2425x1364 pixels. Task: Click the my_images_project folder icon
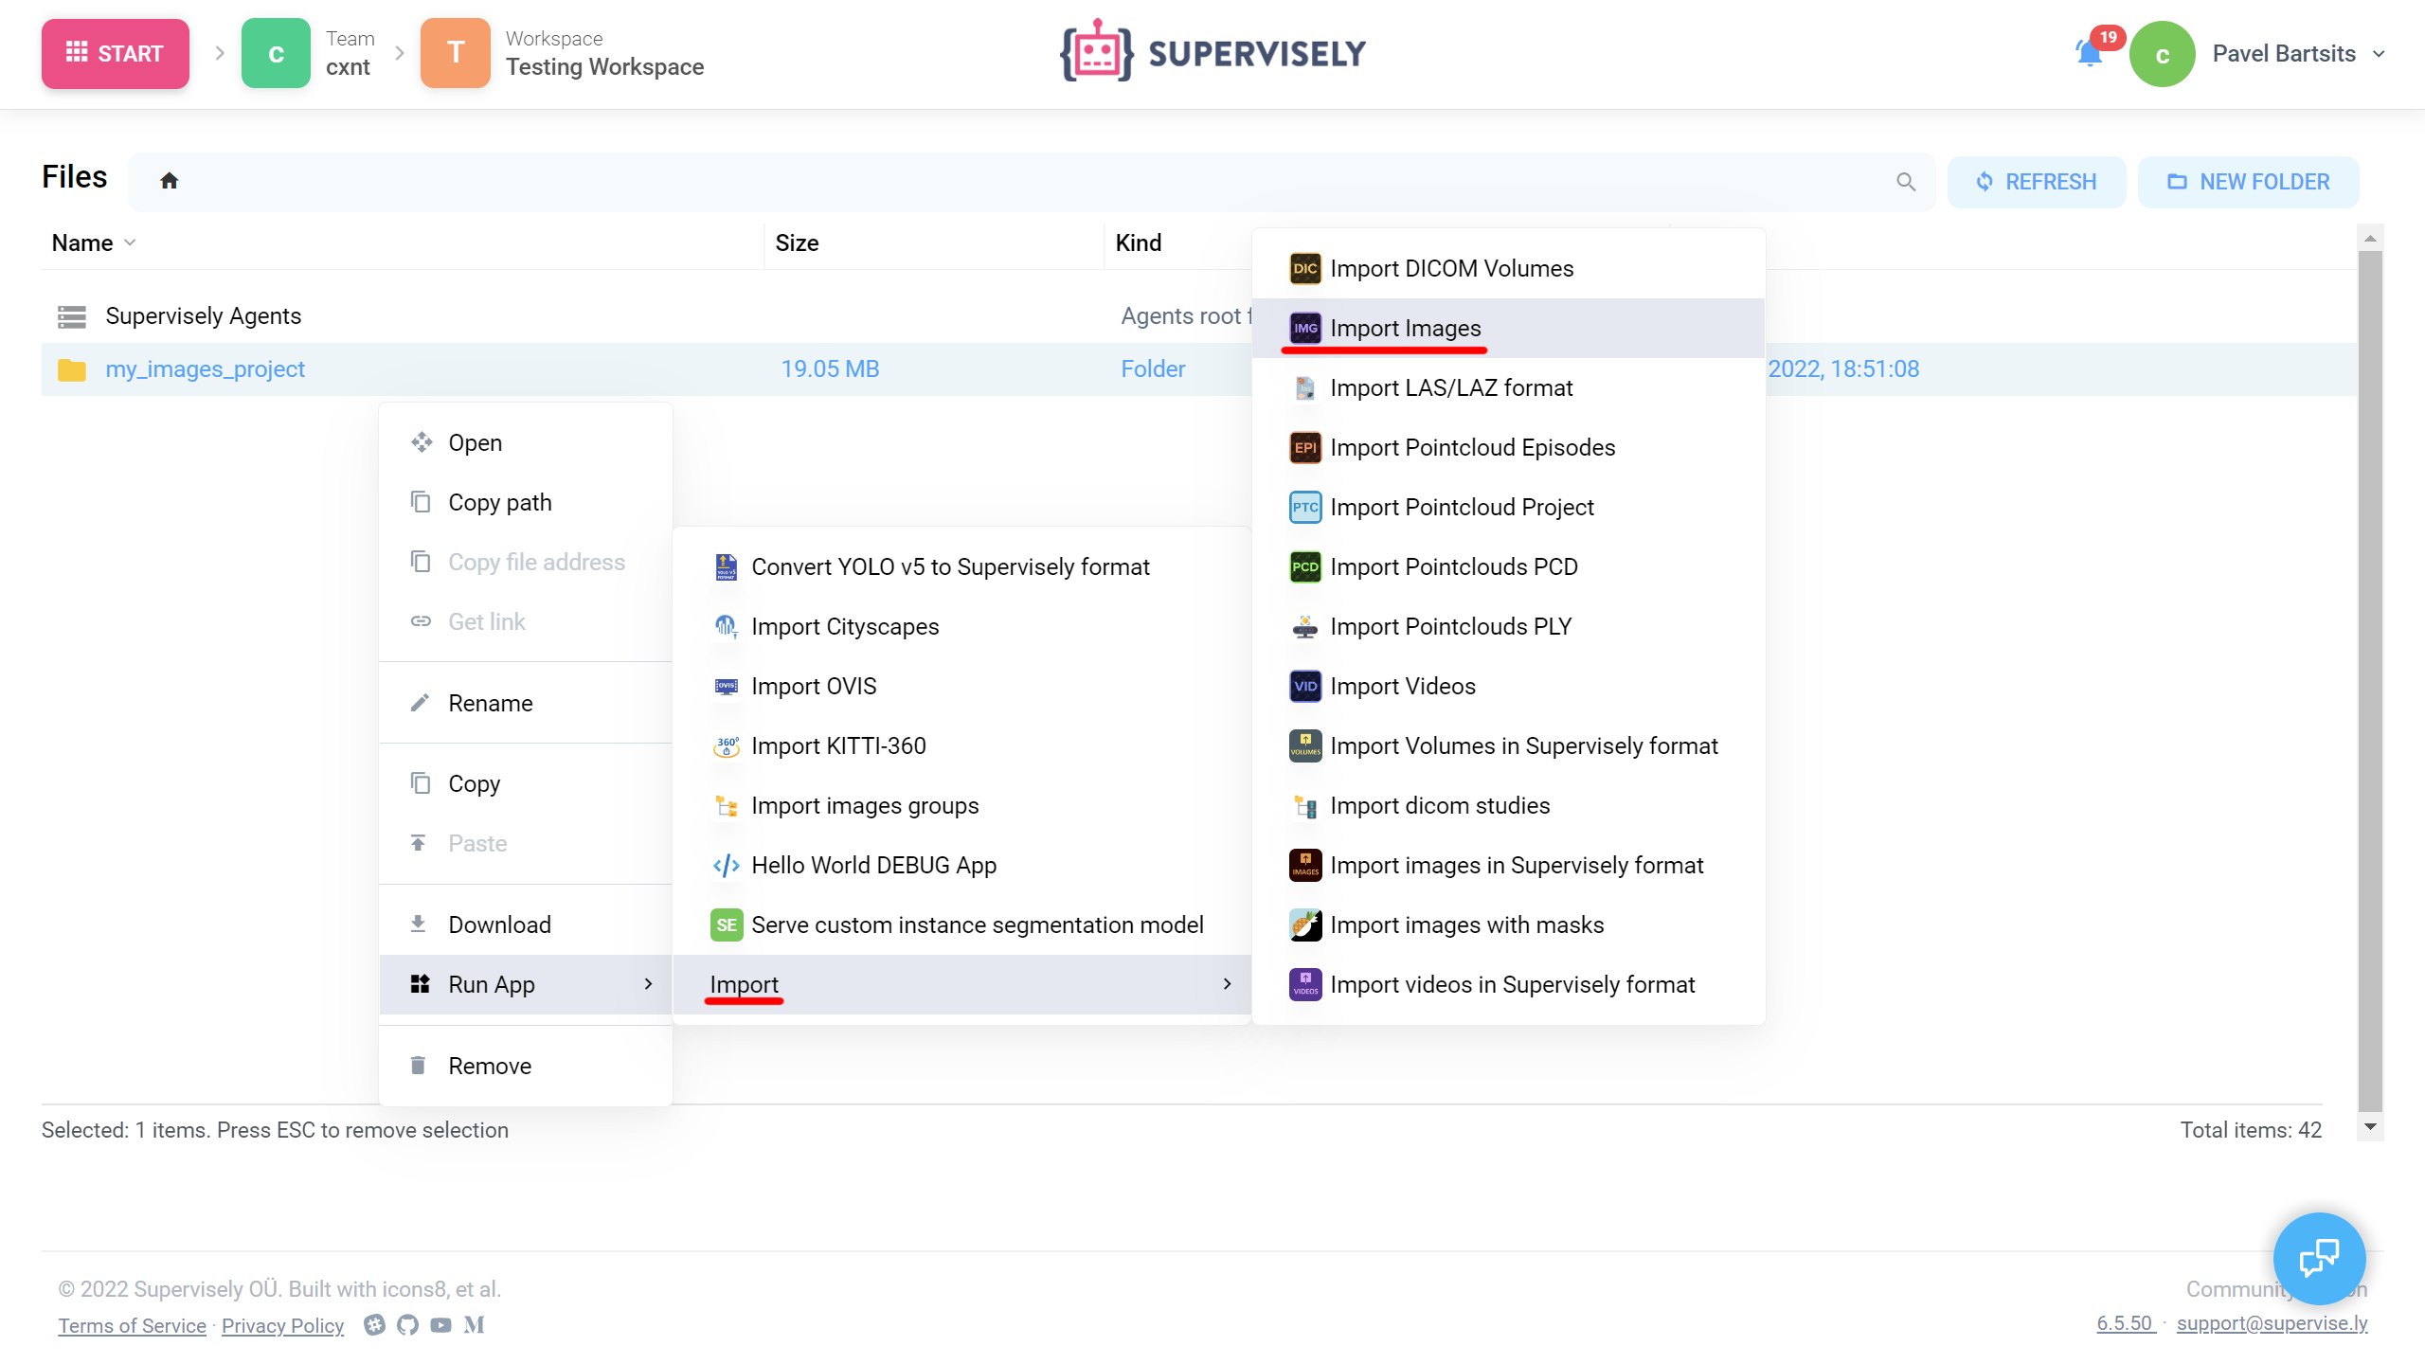tap(72, 369)
